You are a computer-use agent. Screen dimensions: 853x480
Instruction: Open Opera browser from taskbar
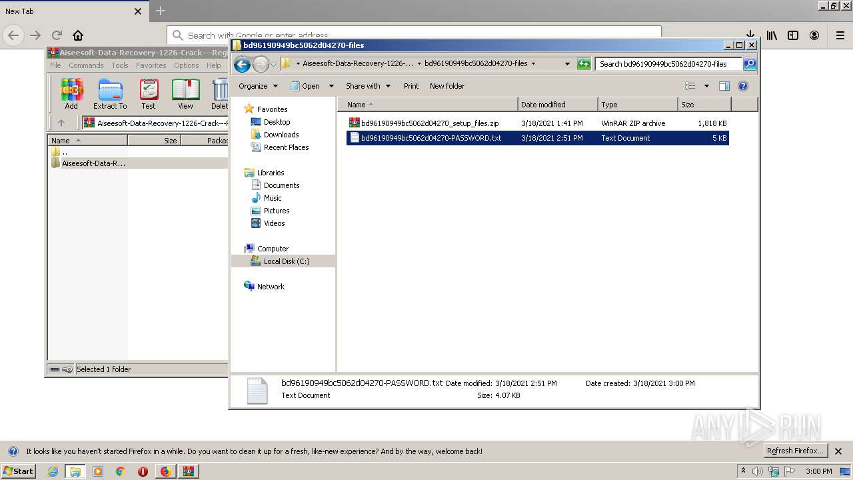(x=143, y=471)
